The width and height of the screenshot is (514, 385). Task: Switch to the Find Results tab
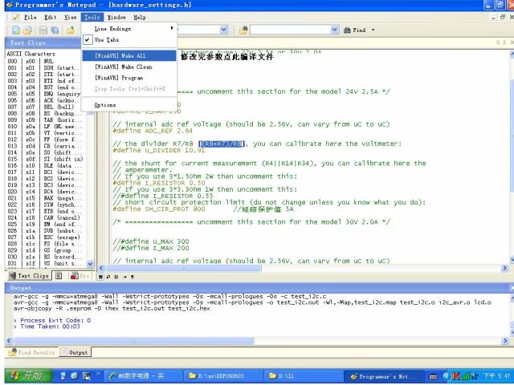point(34,352)
